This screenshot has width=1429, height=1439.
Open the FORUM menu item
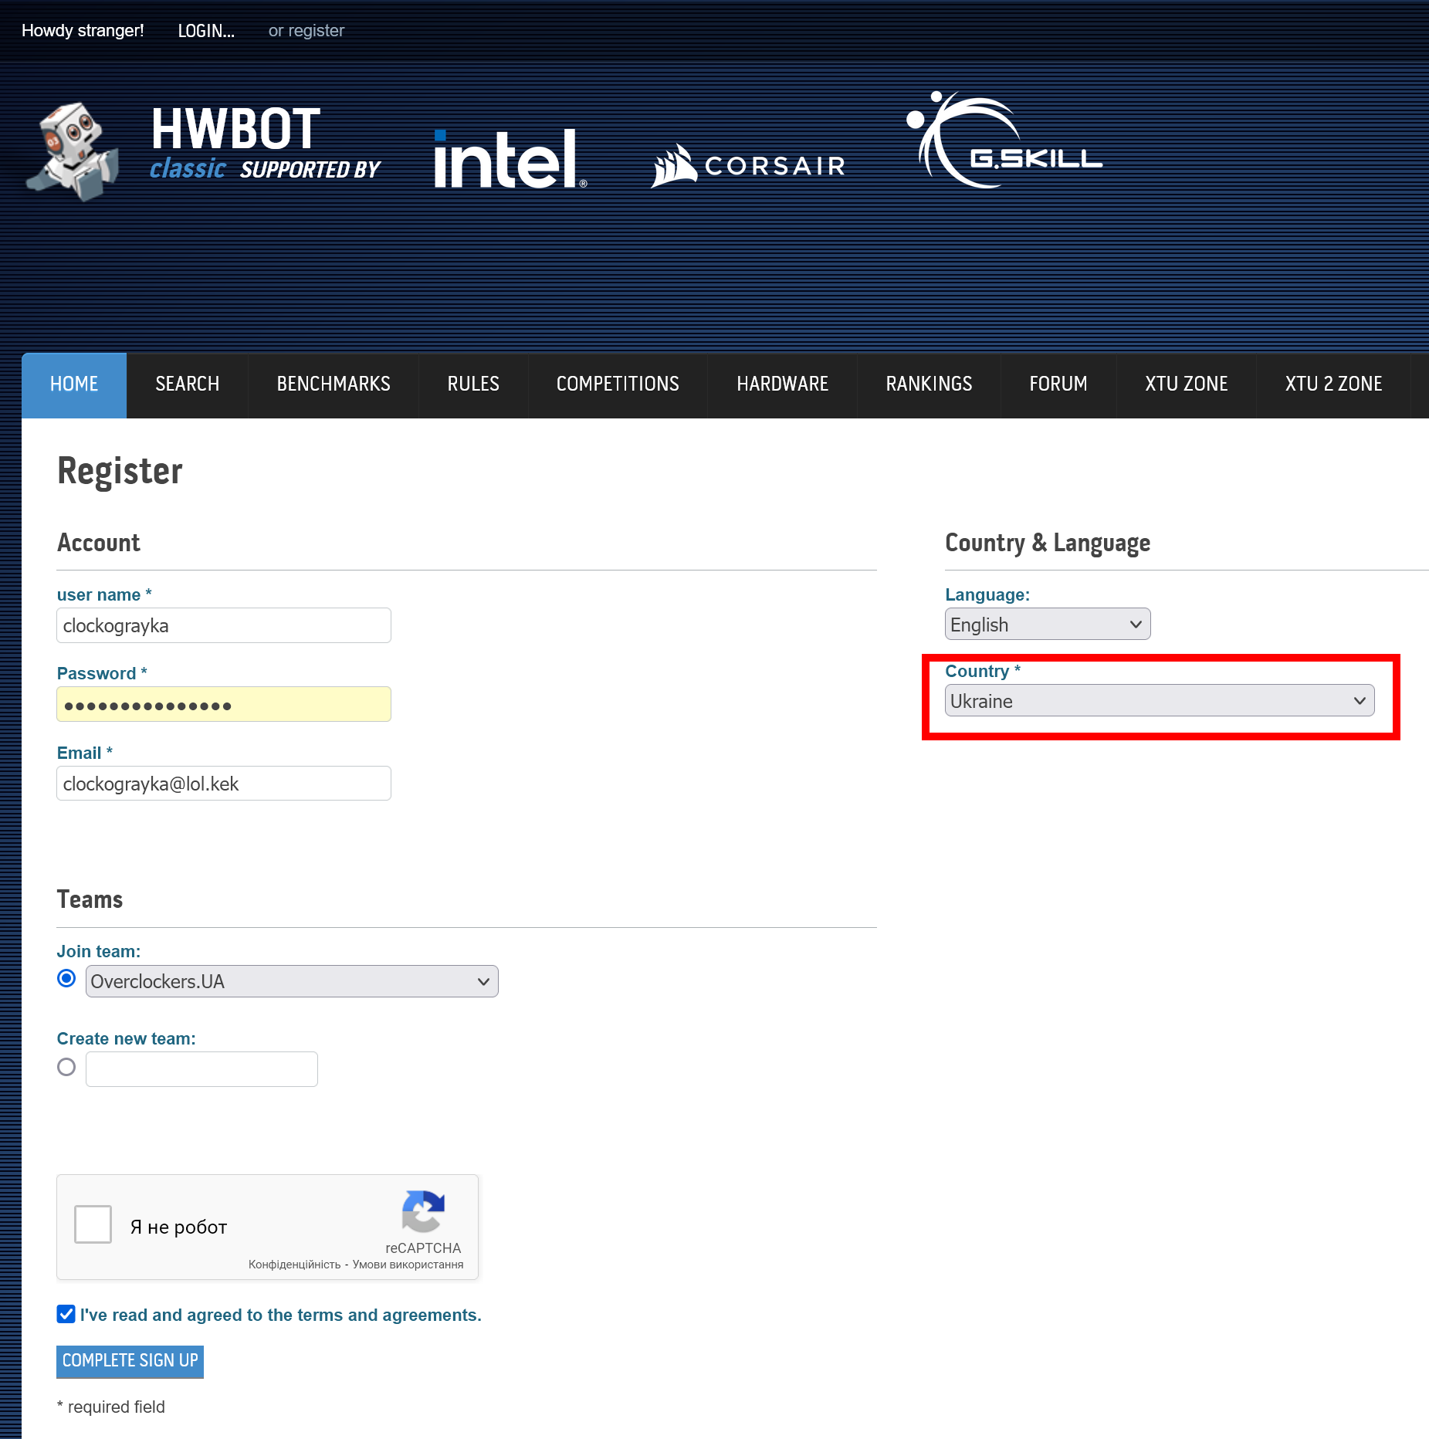[1058, 384]
